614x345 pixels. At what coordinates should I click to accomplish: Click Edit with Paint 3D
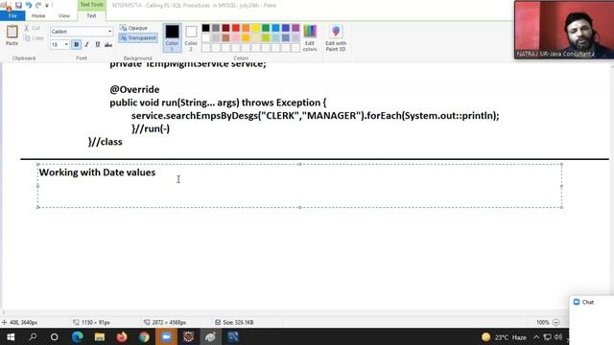pyautogui.click(x=336, y=37)
